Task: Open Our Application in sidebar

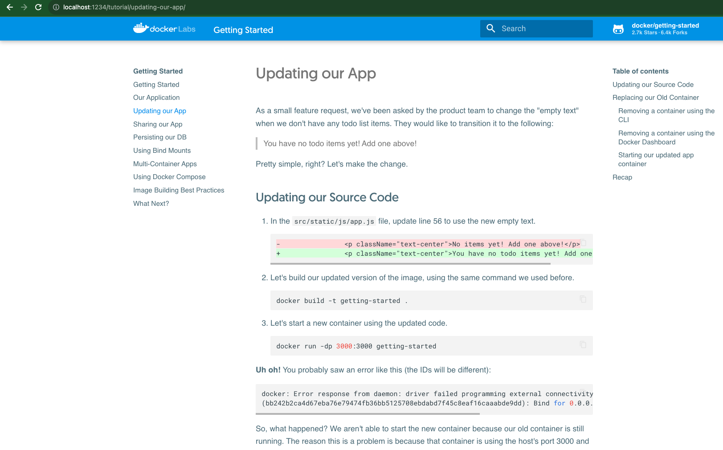Action: [x=156, y=98]
